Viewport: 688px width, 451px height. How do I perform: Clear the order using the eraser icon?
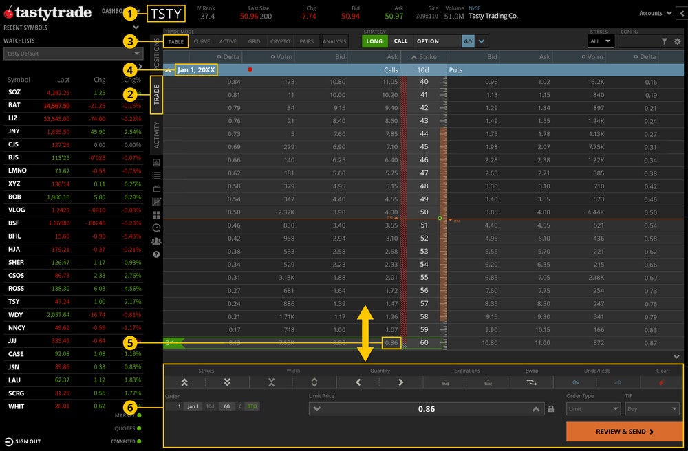pyautogui.click(x=663, y=382)
